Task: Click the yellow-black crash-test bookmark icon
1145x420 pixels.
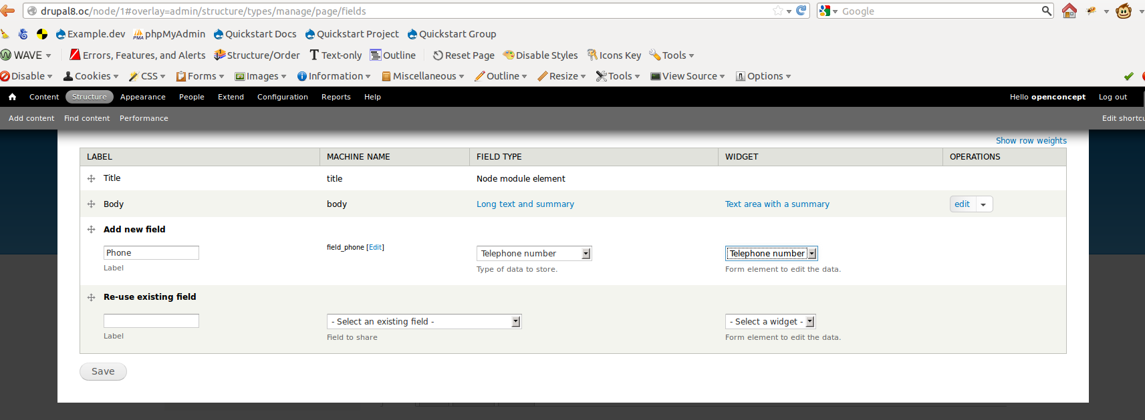Action: pos(42,34)
